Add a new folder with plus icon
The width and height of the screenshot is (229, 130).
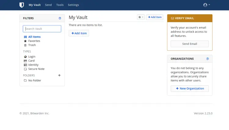[x=59, y=75]
